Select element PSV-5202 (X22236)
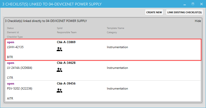Screen dimensions: 206x108 coord(20,89)
